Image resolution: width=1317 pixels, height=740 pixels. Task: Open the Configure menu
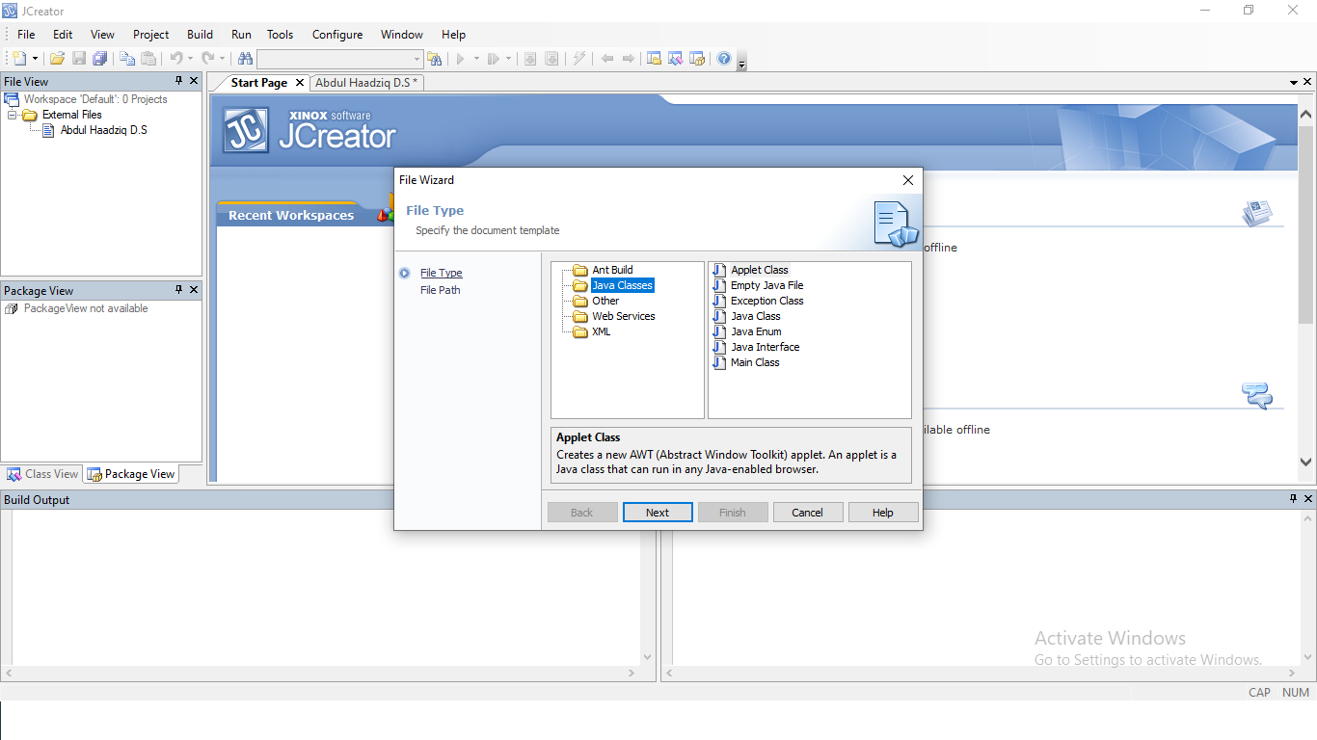[x=336, y=34]
